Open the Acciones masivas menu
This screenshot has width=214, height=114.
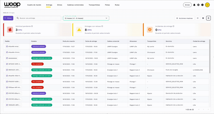184,18
